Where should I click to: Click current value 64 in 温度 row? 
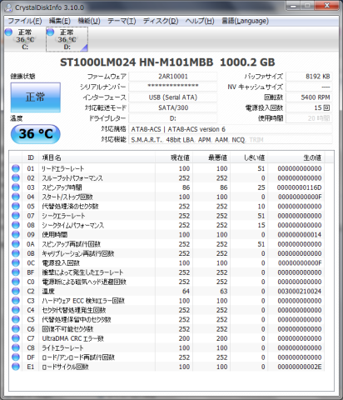186,292
